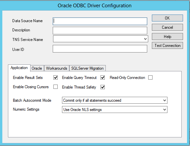Select the SQLServer Migration tab
Viewport: 190px width, 146px height.
pos(87,68)
